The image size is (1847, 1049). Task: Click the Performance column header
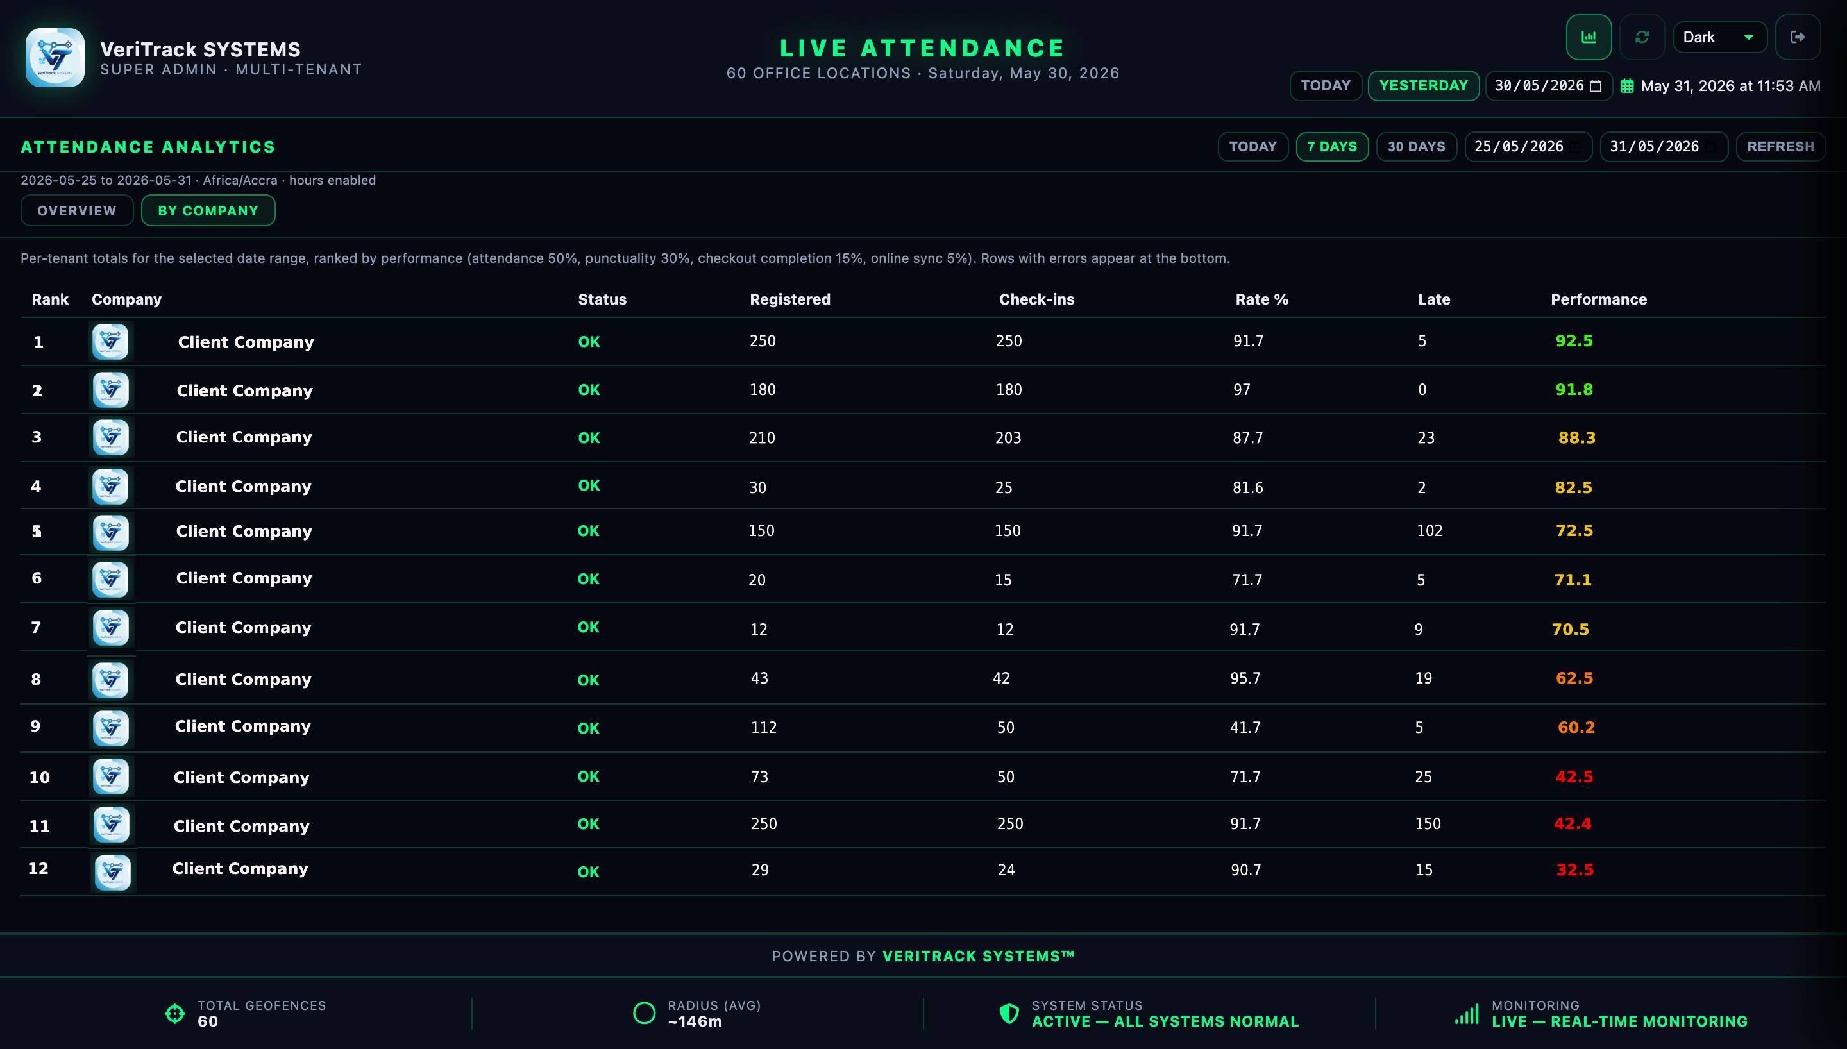(x=1598, y=299)
